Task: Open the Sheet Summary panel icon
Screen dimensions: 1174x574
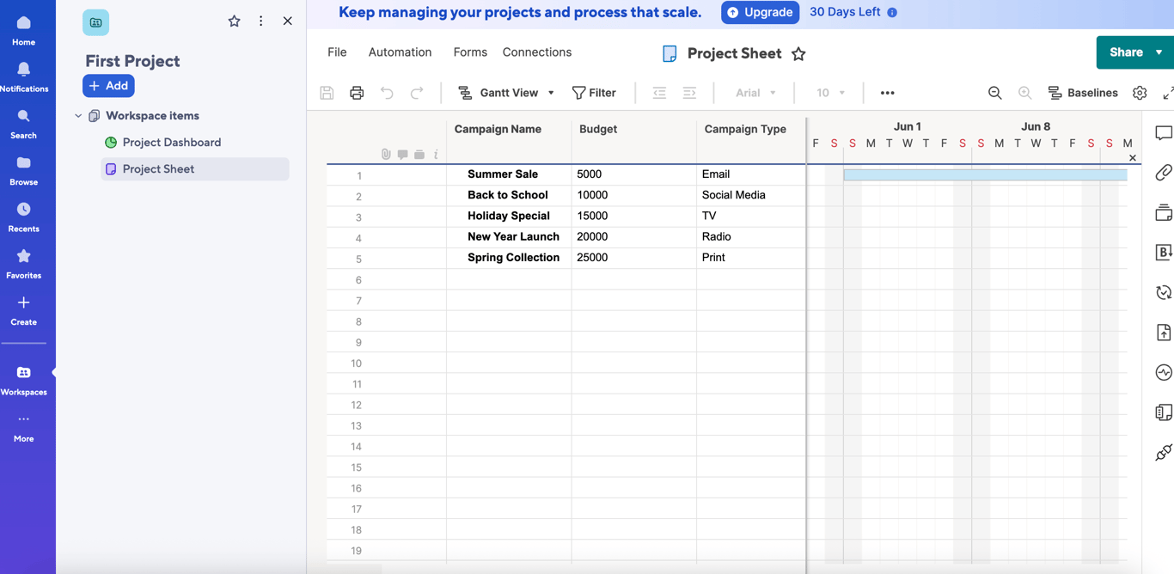Action: point(1164,412)
